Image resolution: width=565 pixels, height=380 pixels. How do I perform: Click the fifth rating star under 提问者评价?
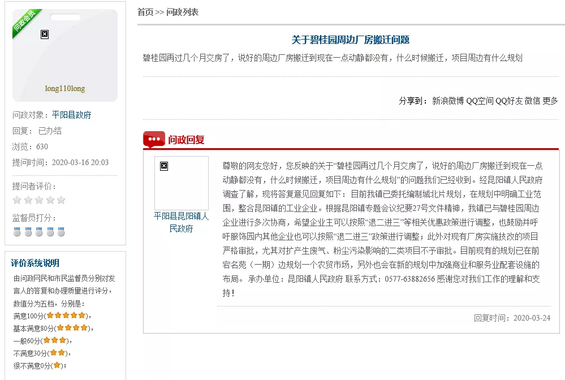click(x=61, y=200)
